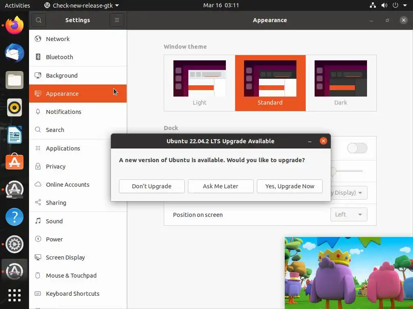Click the Mouse & Touchpad mouse icon

point(38,275)
